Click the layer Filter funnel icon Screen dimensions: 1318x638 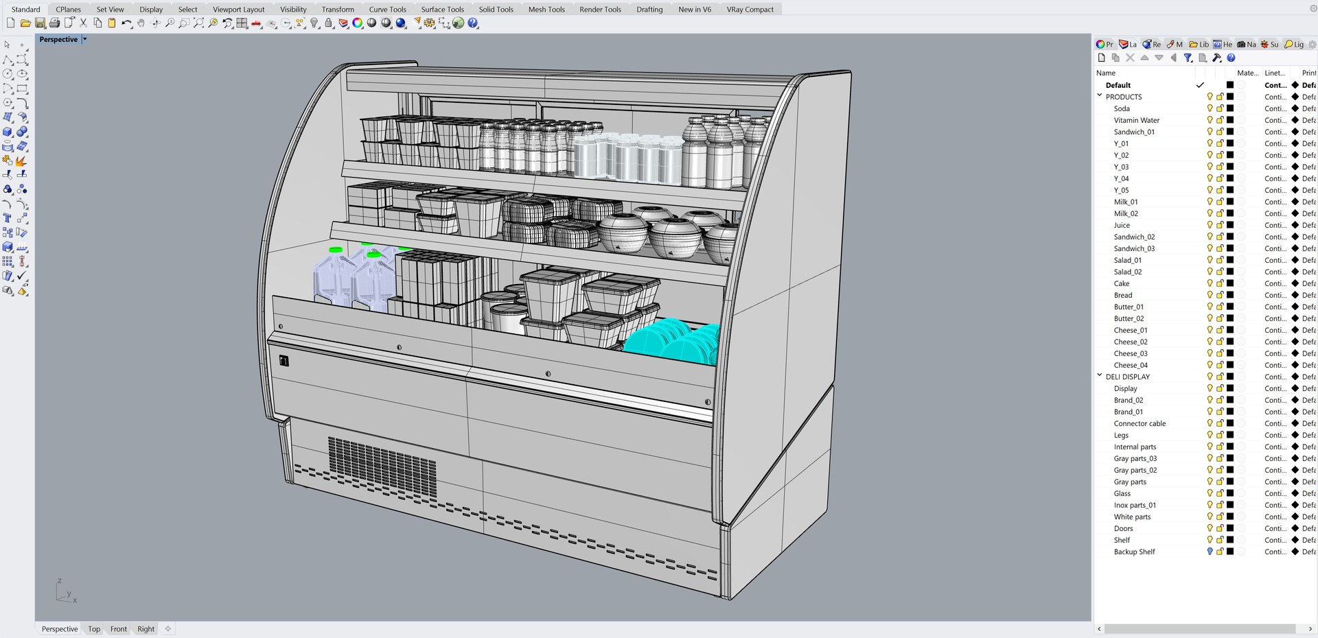pos(1188,58)
